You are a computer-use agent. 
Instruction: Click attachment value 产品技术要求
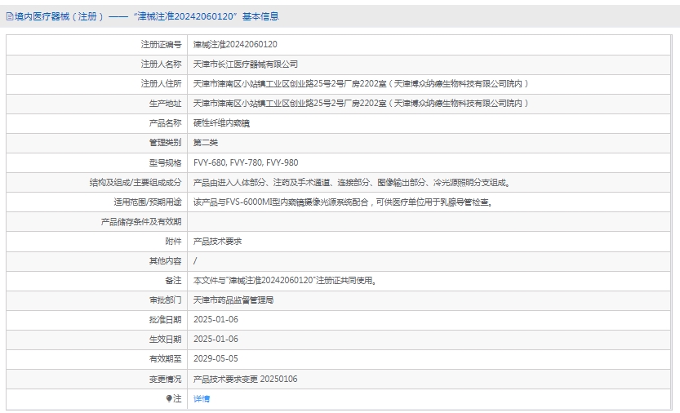click(216, 241)
